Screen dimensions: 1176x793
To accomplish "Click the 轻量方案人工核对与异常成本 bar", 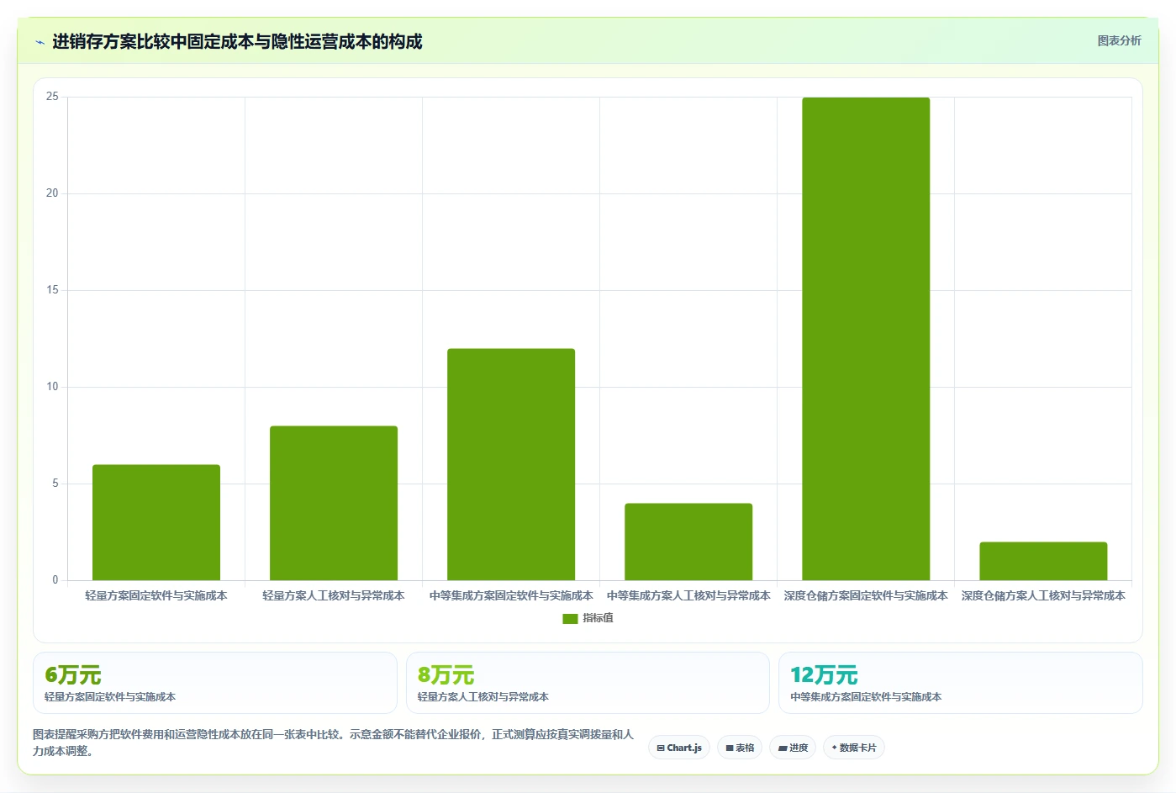I will 334,503.
